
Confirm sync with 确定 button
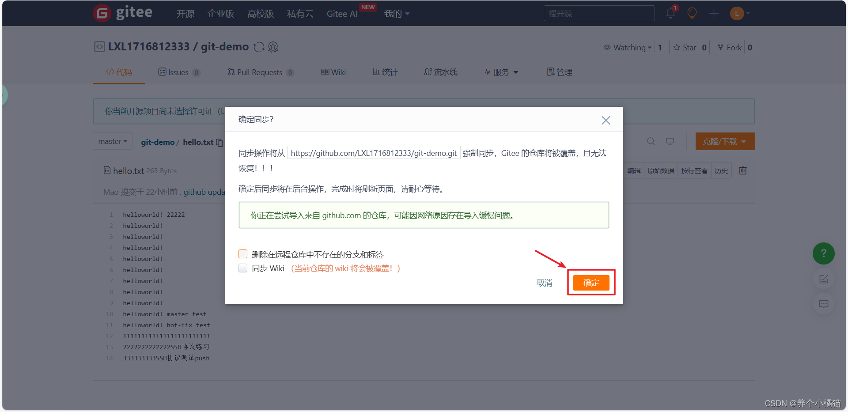click(591, 283)
